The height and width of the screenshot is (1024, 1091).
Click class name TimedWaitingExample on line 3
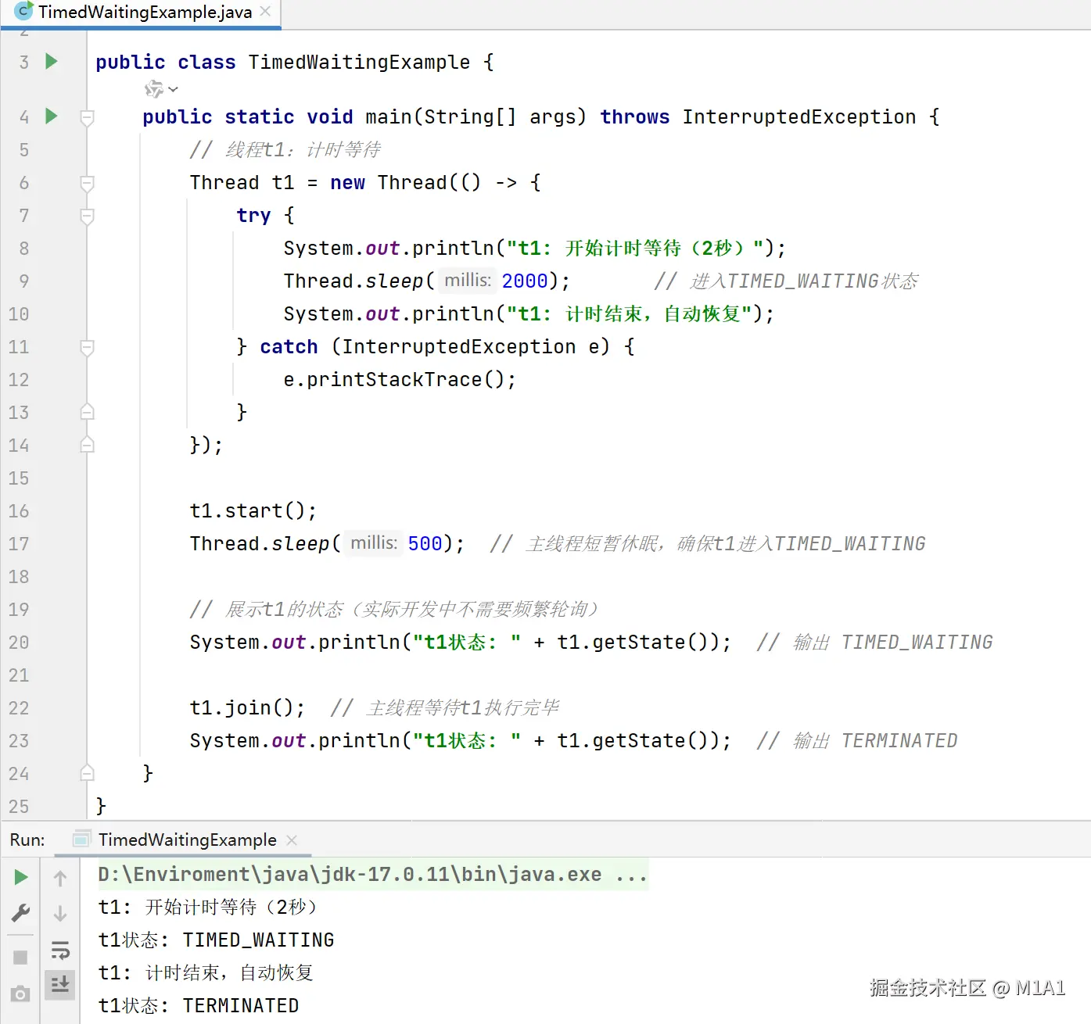pos(359,62)
